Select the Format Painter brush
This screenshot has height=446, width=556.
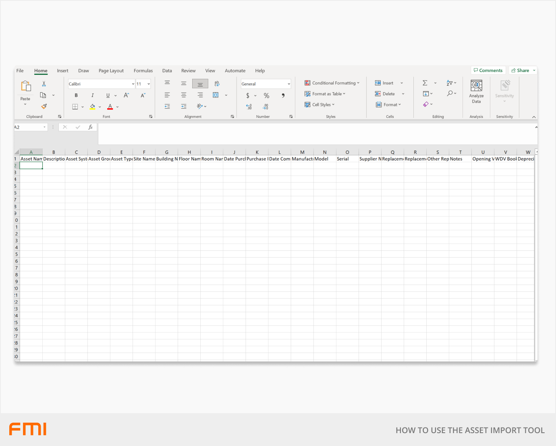pyautogui.click(x=44, y=106)
